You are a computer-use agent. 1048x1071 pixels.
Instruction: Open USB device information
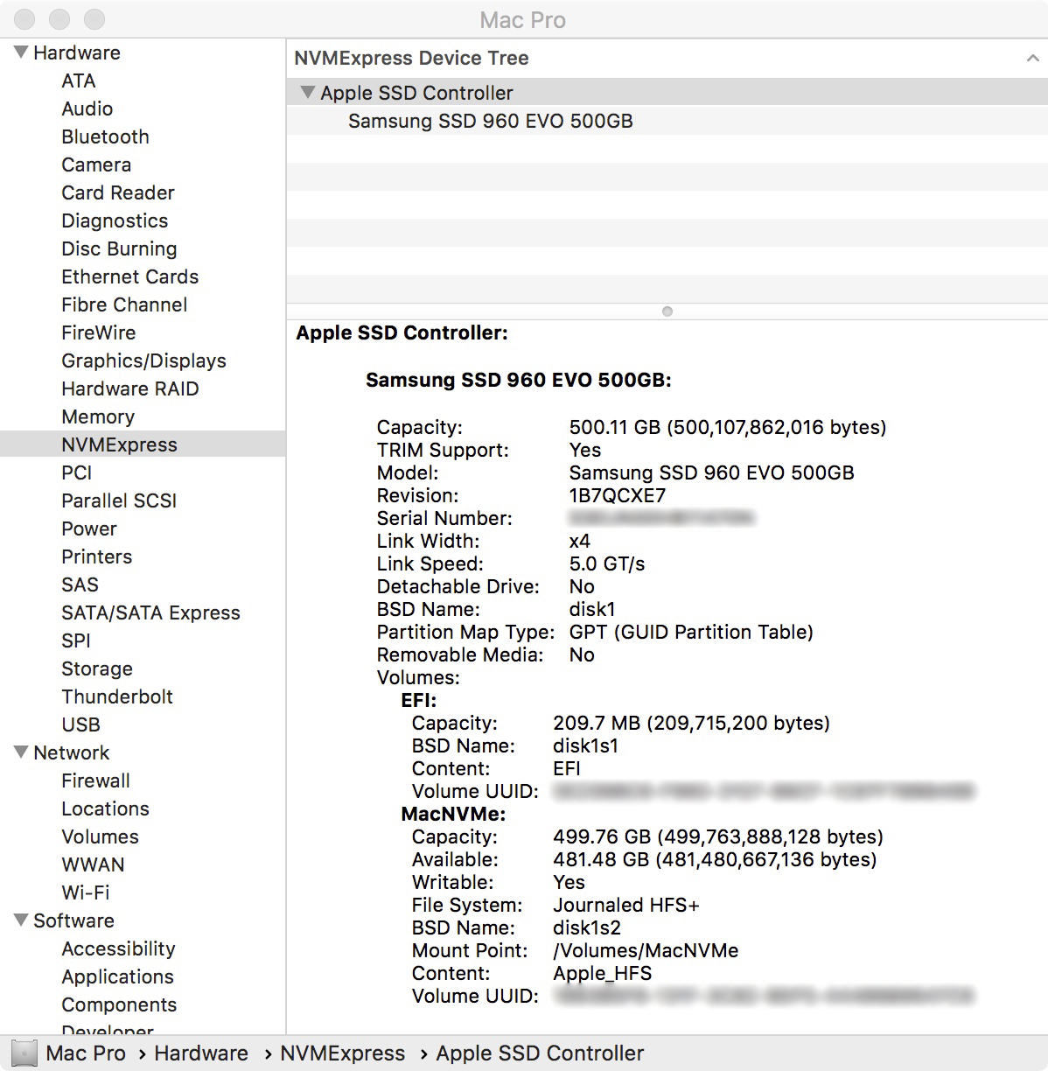pyautogui.click(x=81, y=724)
